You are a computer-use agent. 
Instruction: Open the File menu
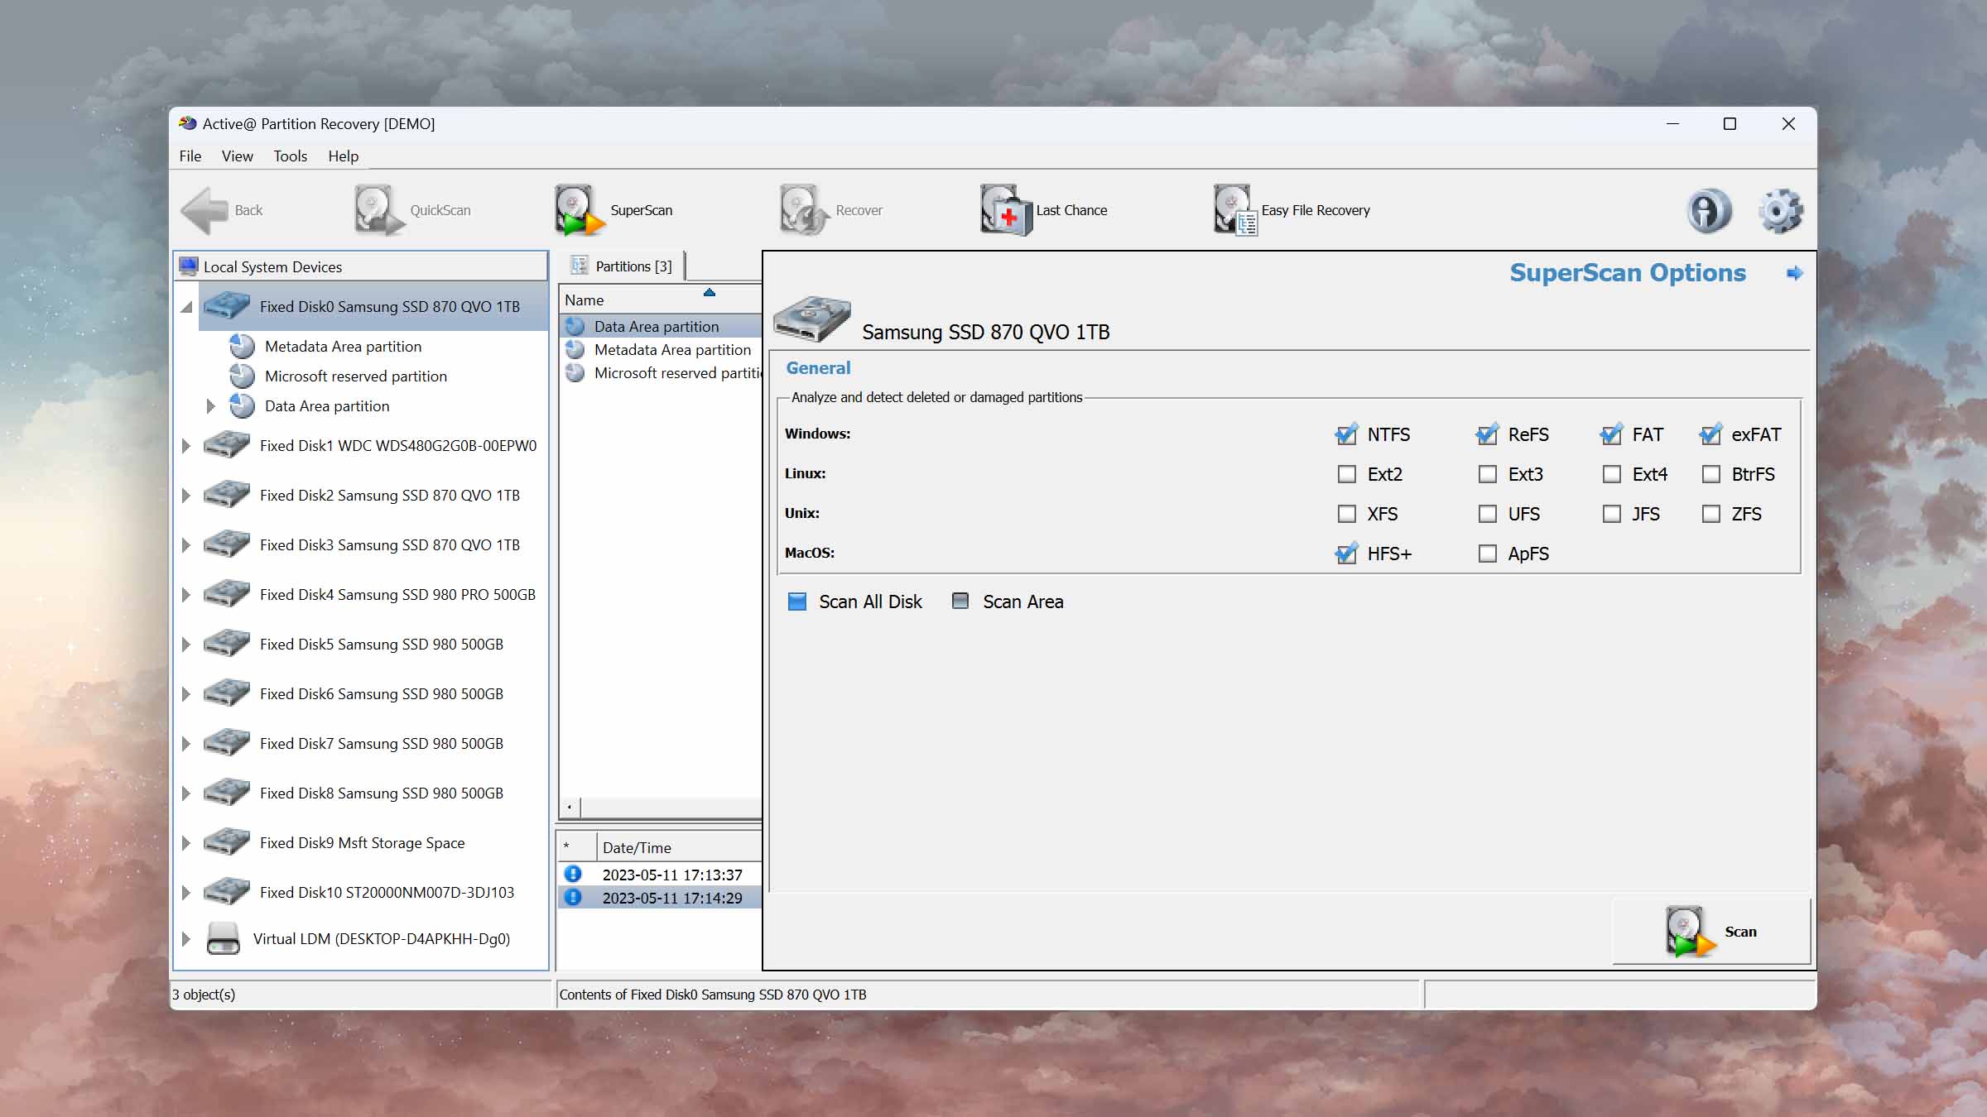(x=190, y=156)
